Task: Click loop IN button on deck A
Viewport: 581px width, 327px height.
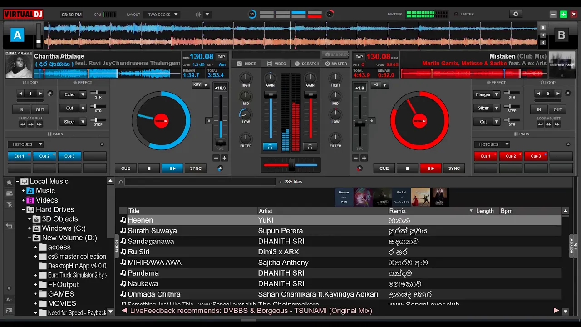Action: [x=21, y=109]
